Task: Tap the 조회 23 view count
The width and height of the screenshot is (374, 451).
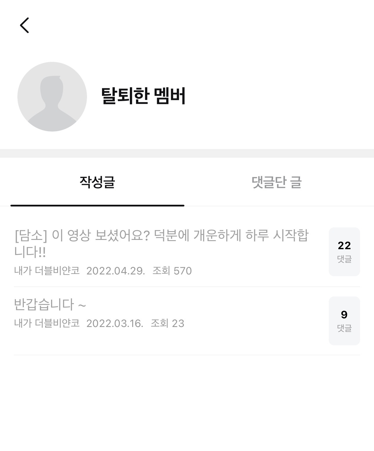Action: click(x=168, y=324)
